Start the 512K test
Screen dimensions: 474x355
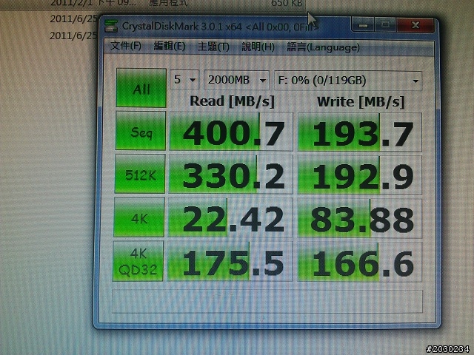[140, 174]
